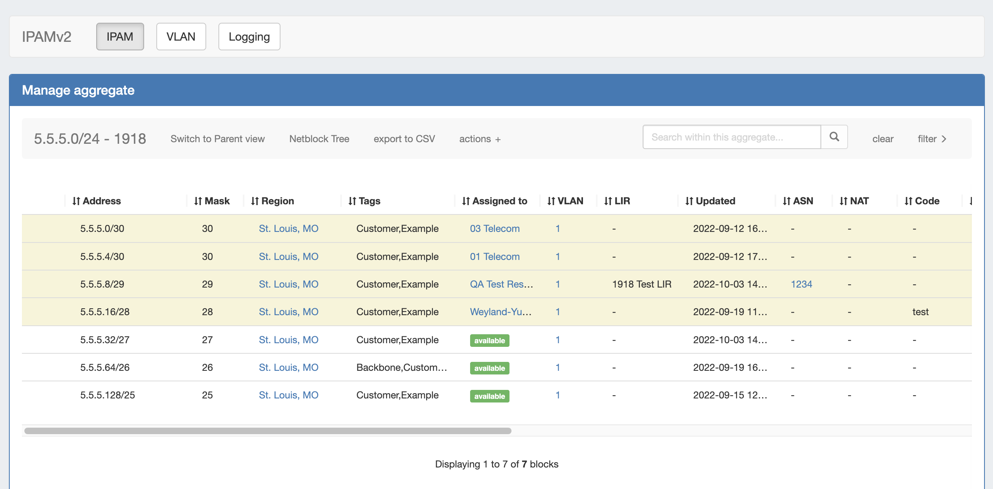Sort by Updated column sort icon

[x=689, y=201]
